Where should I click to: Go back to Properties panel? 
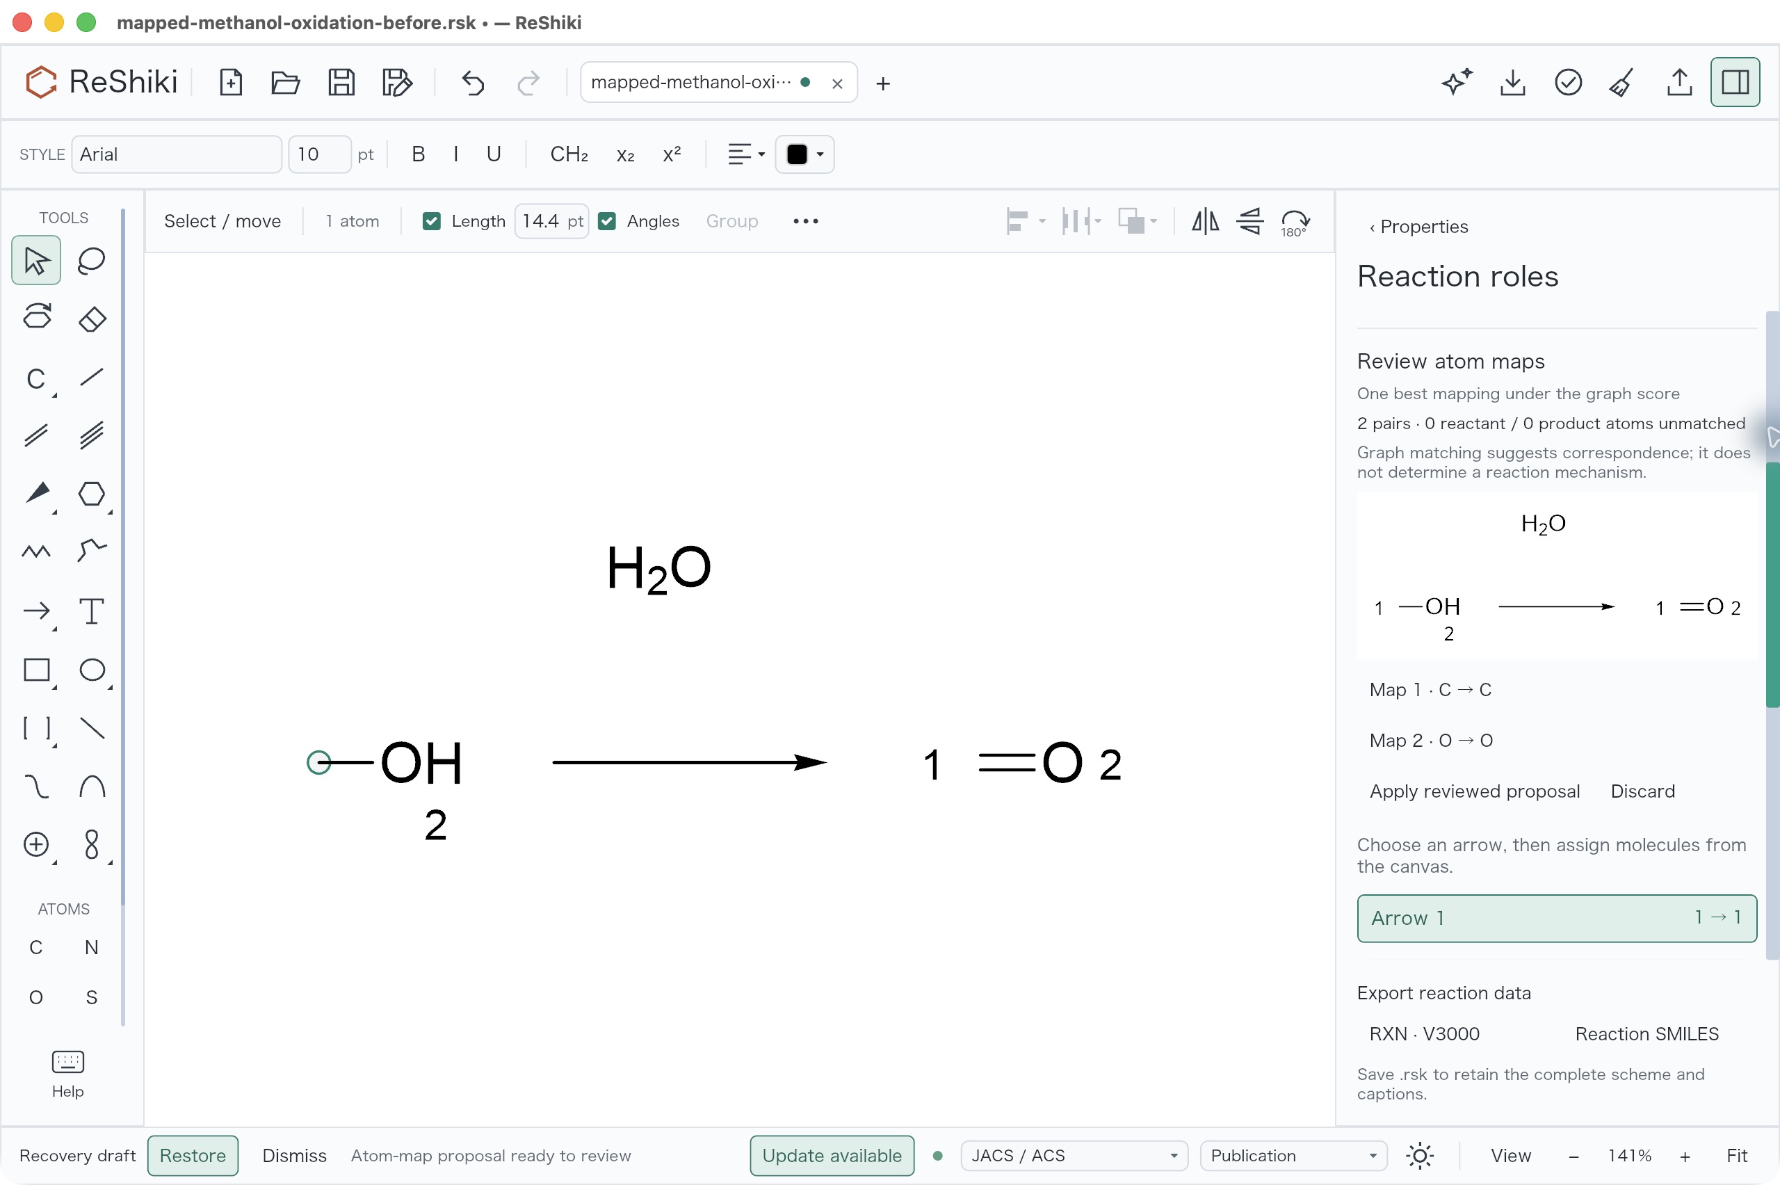click(x=1418, y=227)
